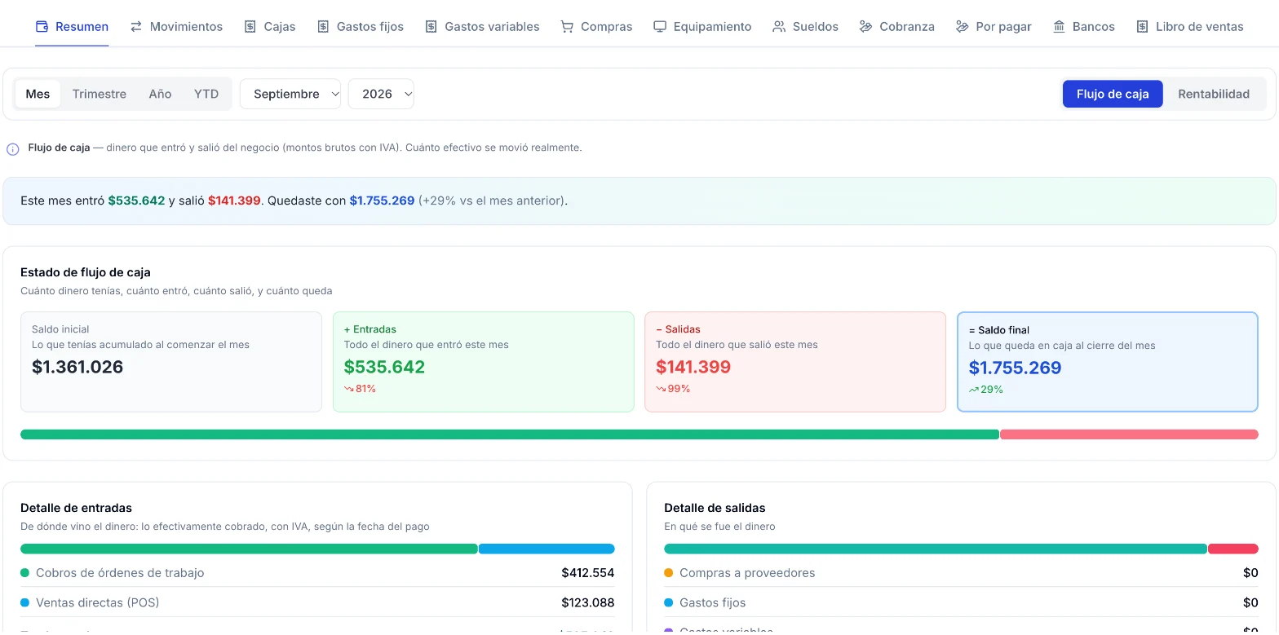Click the Detalle de salidas heading
The width and height of the screenshot is (1279, 635).
click(x=715, y=508)
